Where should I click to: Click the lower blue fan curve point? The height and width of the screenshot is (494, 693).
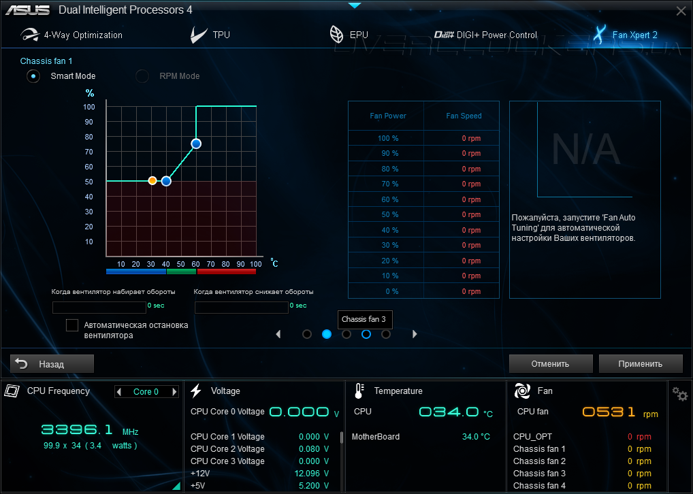(166, 181)
